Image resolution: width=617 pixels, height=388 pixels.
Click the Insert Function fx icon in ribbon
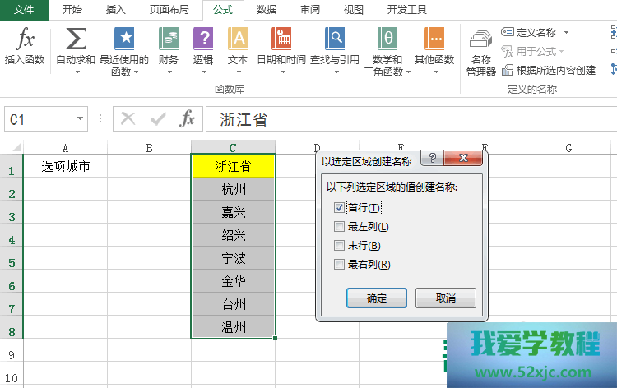(26, 39)
